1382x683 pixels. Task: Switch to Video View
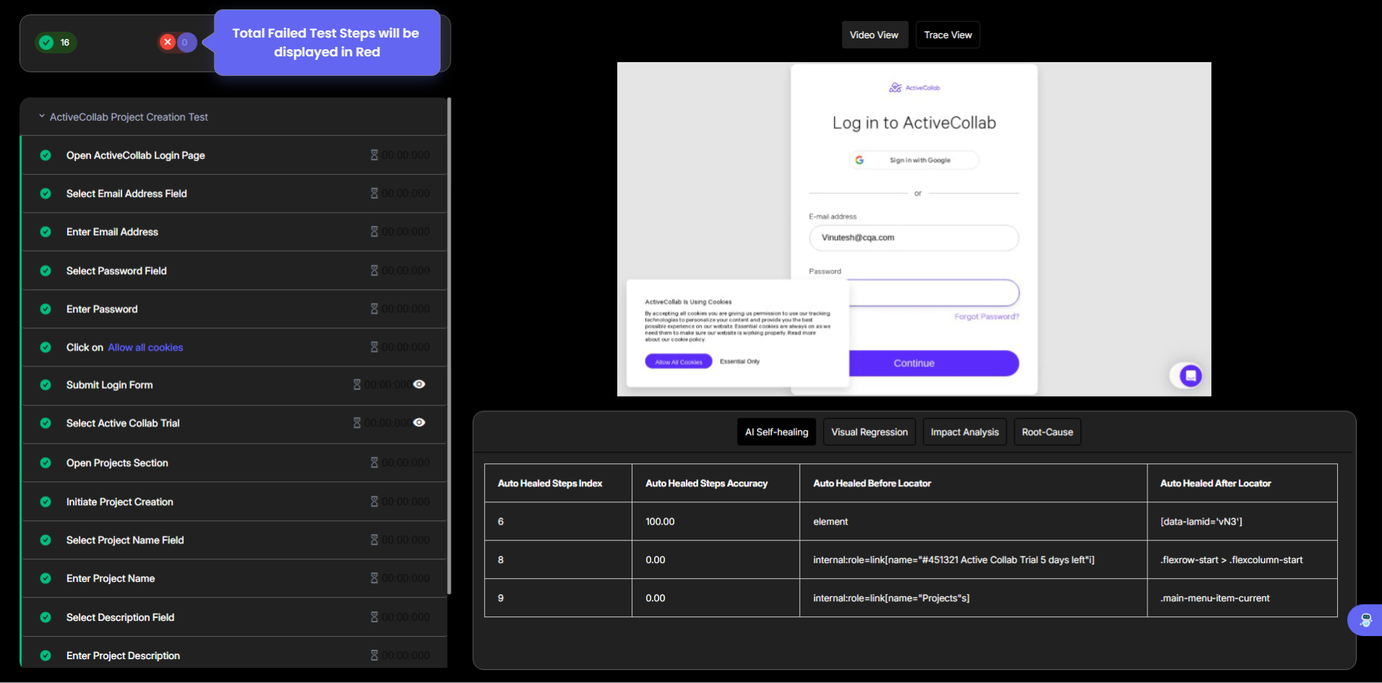(873, 35)
